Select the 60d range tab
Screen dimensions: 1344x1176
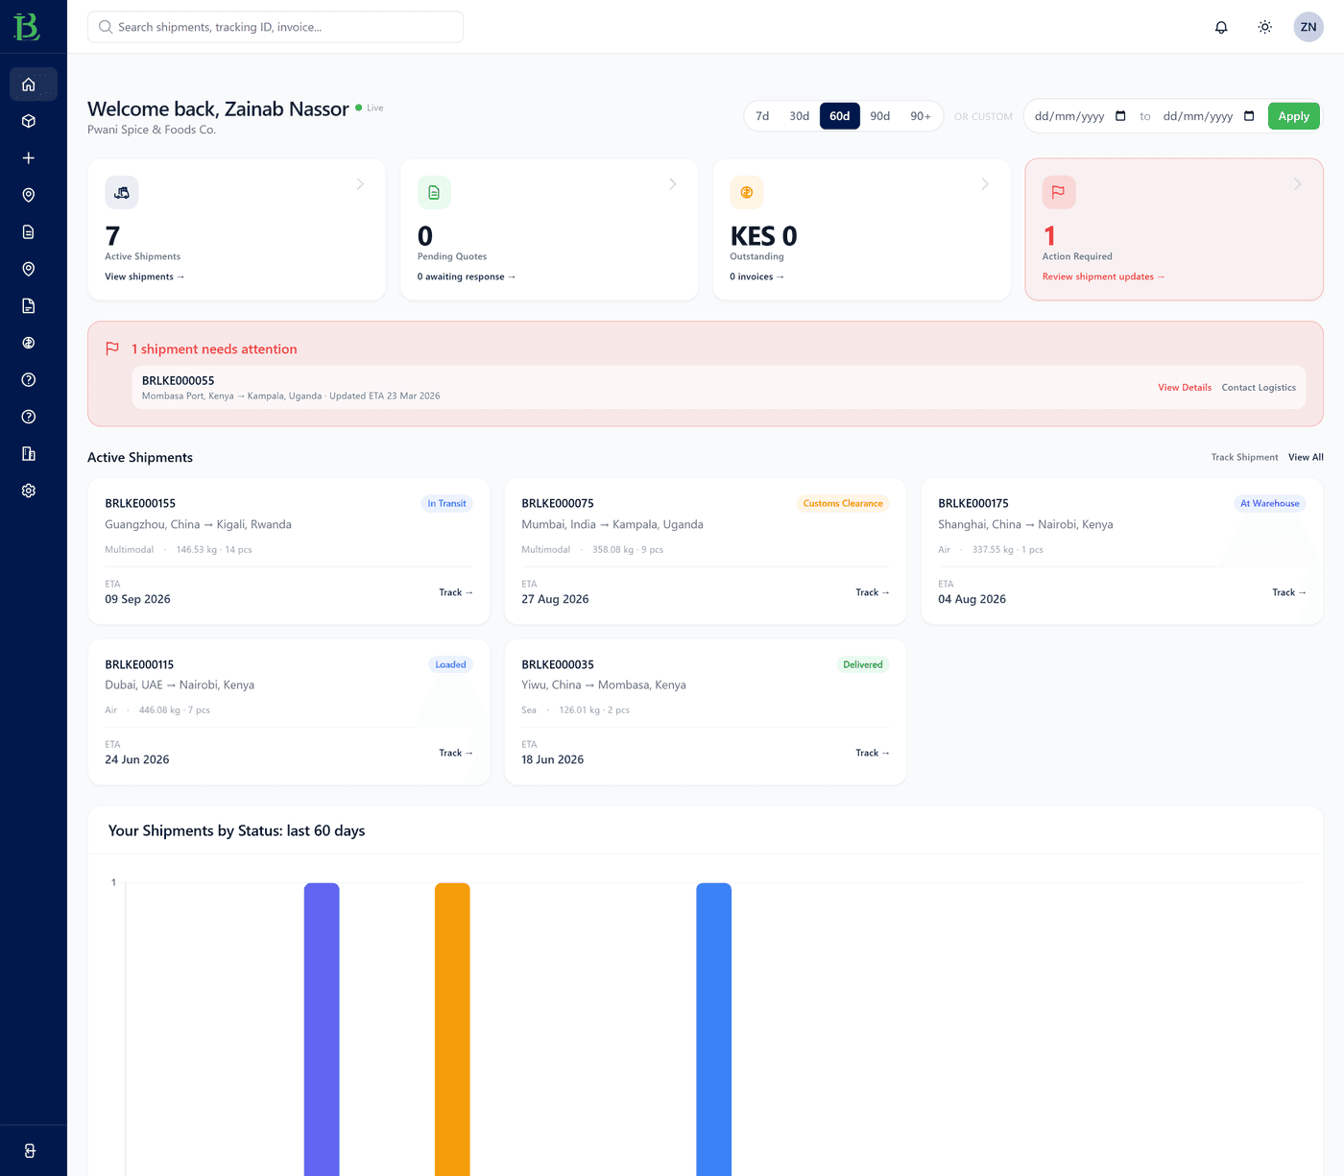(x=840, y=116)
